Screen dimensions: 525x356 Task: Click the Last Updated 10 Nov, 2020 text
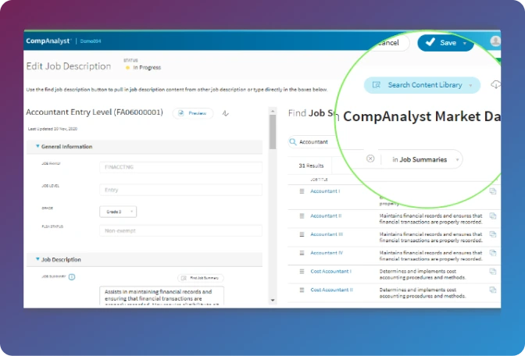[x=52, y=129]
